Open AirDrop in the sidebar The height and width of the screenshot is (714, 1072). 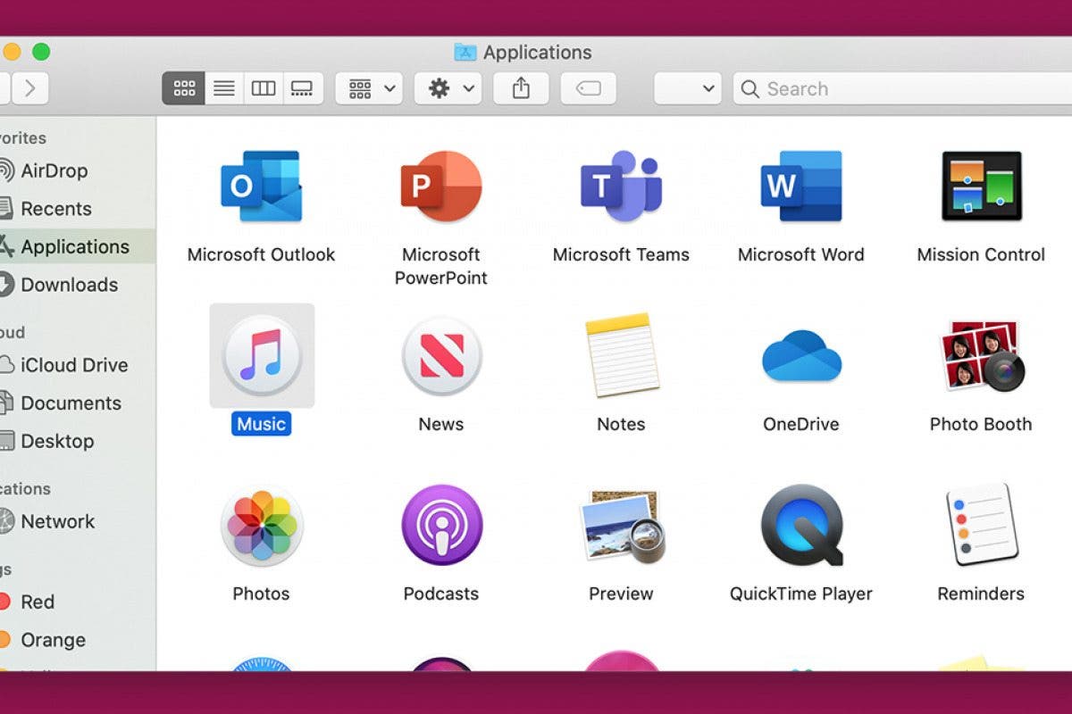(x=78, y=170)
